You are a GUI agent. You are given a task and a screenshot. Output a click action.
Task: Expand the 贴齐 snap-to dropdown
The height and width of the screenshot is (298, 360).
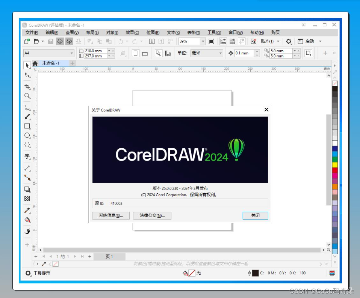[278, 41]
